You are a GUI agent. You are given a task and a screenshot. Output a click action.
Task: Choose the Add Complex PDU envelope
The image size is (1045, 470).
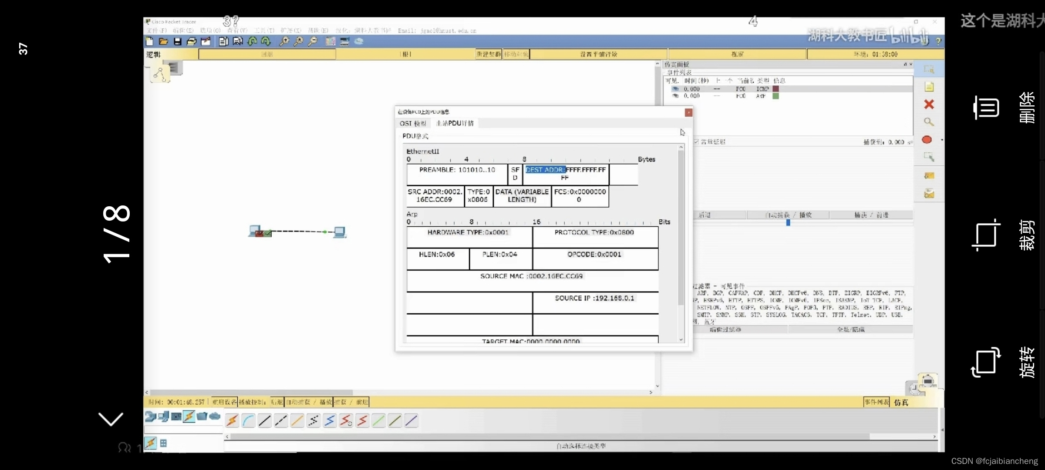[x=929, y=194]
